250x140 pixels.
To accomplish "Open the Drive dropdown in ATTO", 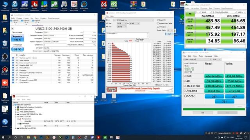I will click(x=135, y=20).
